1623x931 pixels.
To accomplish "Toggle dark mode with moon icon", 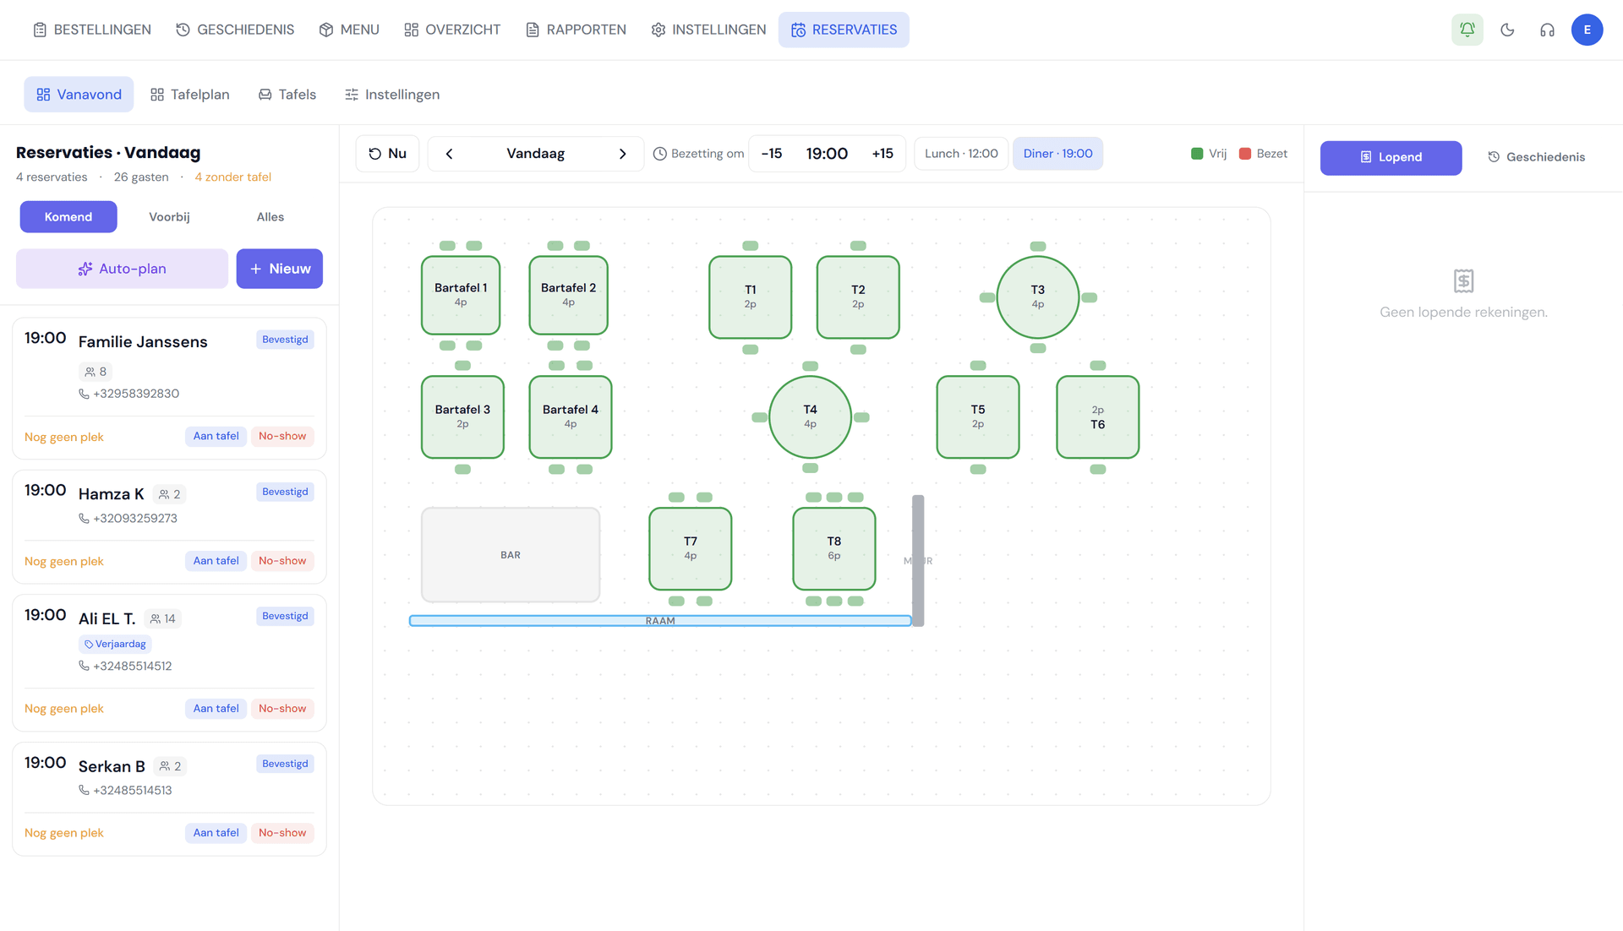I will tap(1507, 30).
